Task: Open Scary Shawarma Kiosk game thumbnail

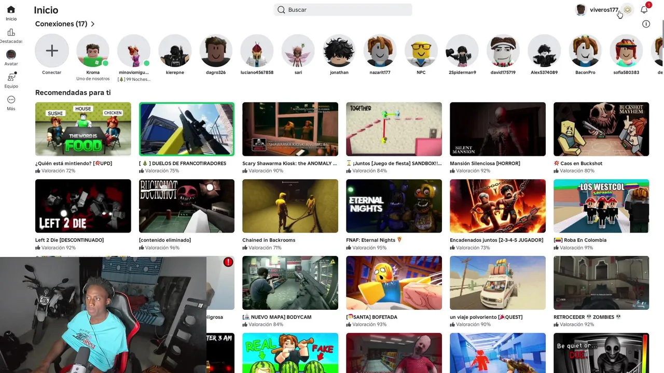Action: 290,129
